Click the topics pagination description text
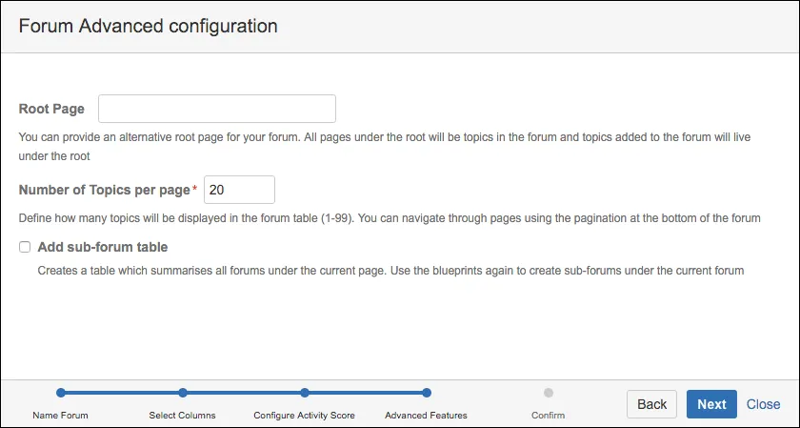This screenshot has height=428, width=800. click(390, 218)
